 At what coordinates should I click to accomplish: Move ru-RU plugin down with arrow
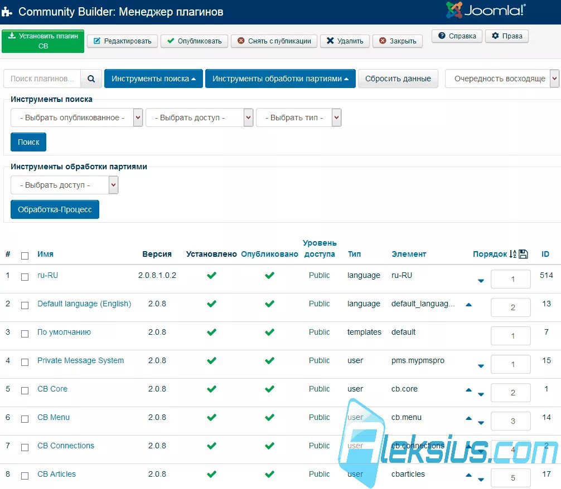pos(481,281)
